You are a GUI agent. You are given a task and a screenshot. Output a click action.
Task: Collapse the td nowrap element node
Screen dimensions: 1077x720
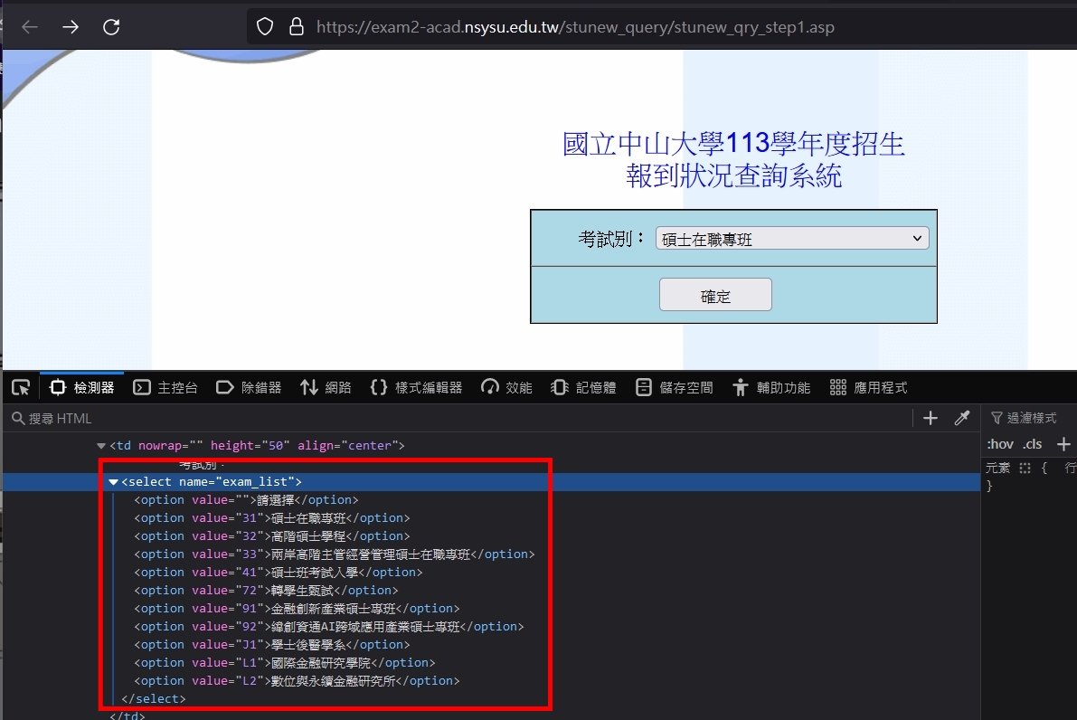[101, 446]
